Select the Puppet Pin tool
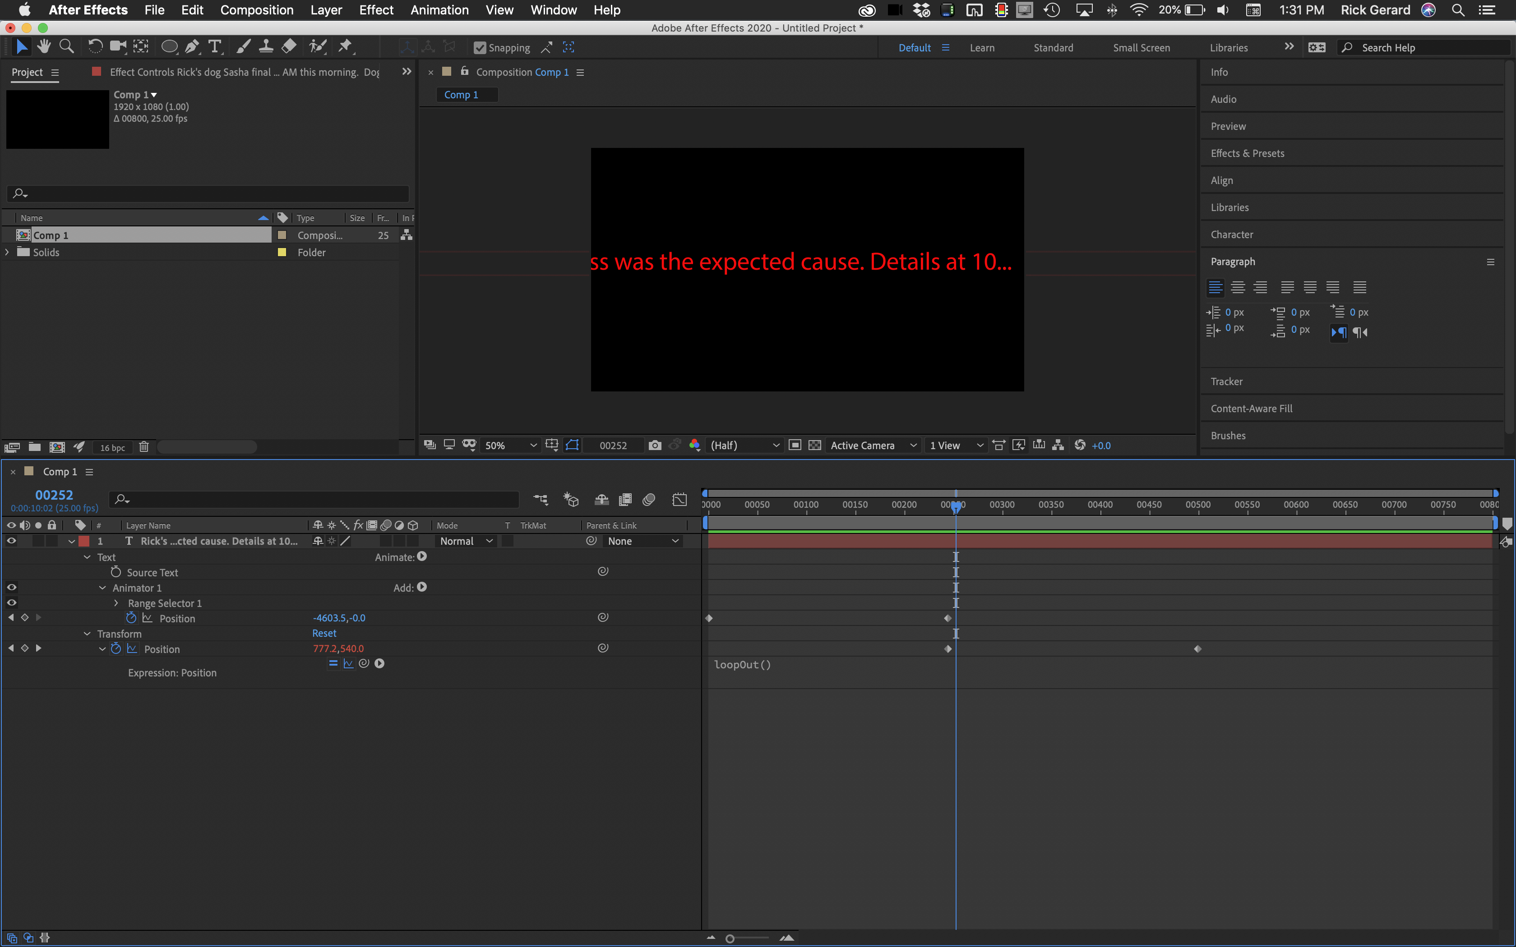 [345, 46]
